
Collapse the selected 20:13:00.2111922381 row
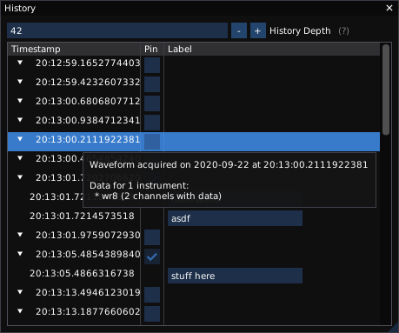tap(20, 139)
